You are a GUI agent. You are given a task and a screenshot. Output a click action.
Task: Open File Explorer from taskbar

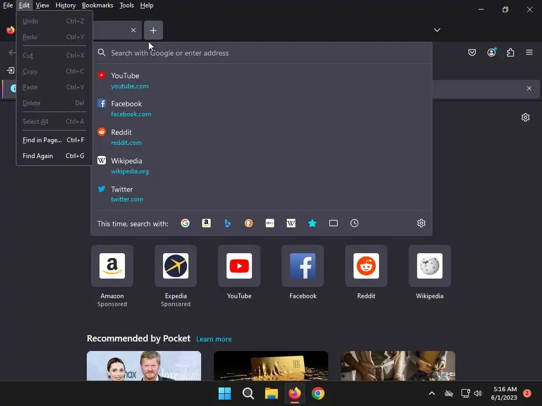point(272,393)
